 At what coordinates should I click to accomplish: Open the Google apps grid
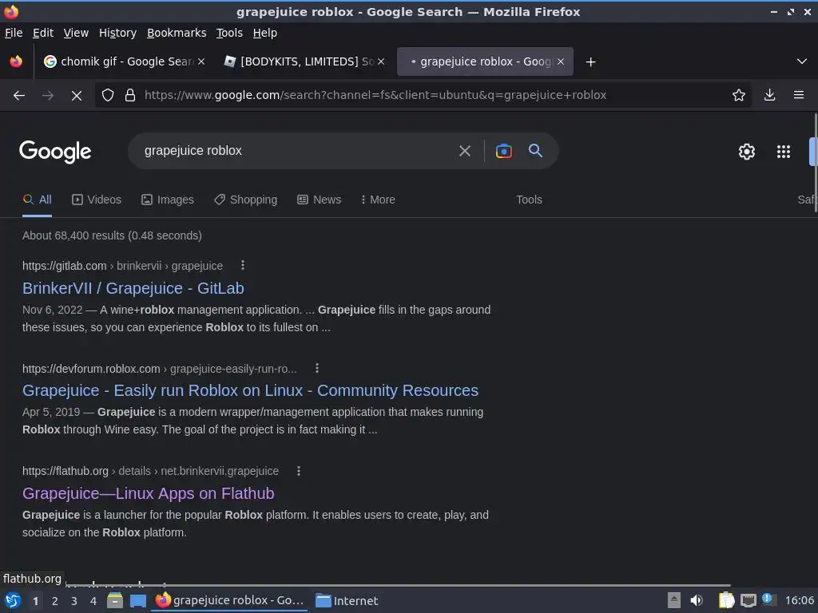783,152
